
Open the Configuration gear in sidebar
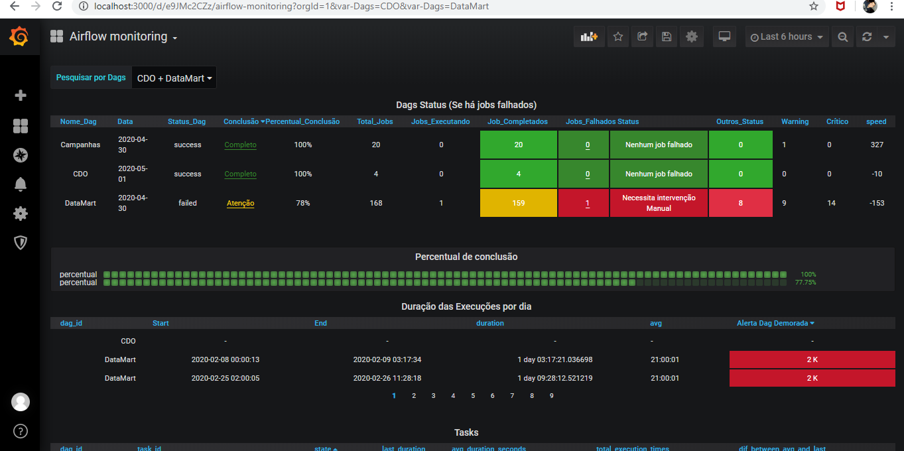(x=21, y=214)
